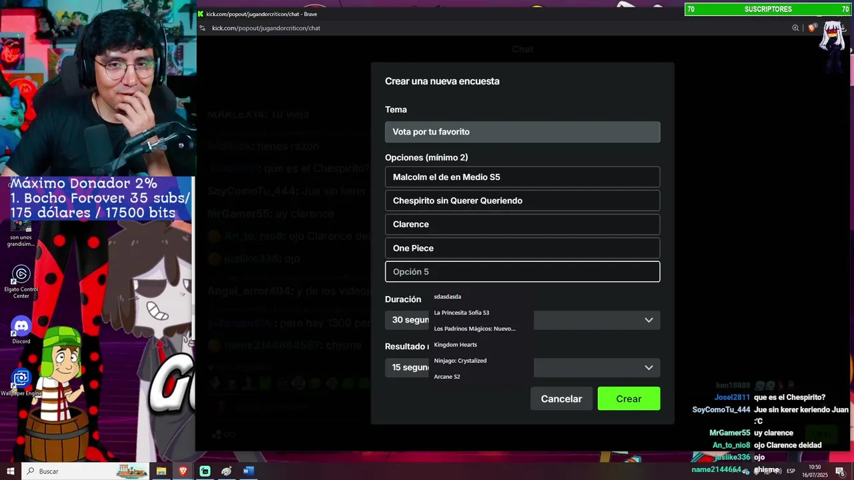Viewport: 854px width, 480px height.
Task: Expand the Resultado dropdown chevron
Action: tap(649, 367)
